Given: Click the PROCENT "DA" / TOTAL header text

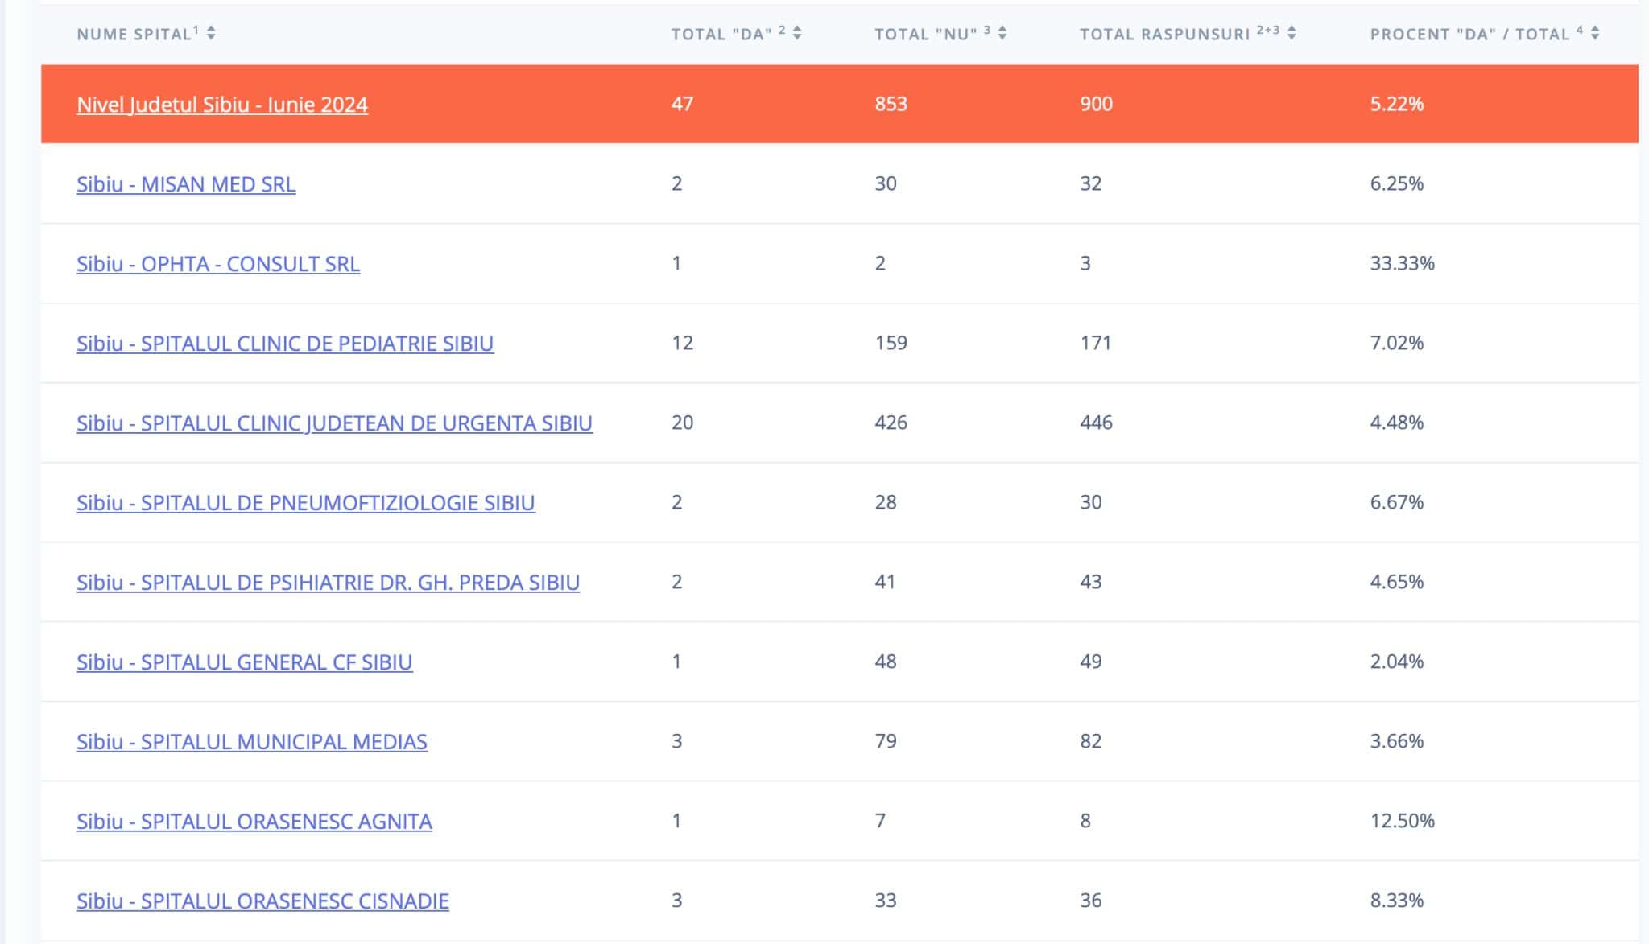Looking at the screenshot, I should pos(1477,34).
